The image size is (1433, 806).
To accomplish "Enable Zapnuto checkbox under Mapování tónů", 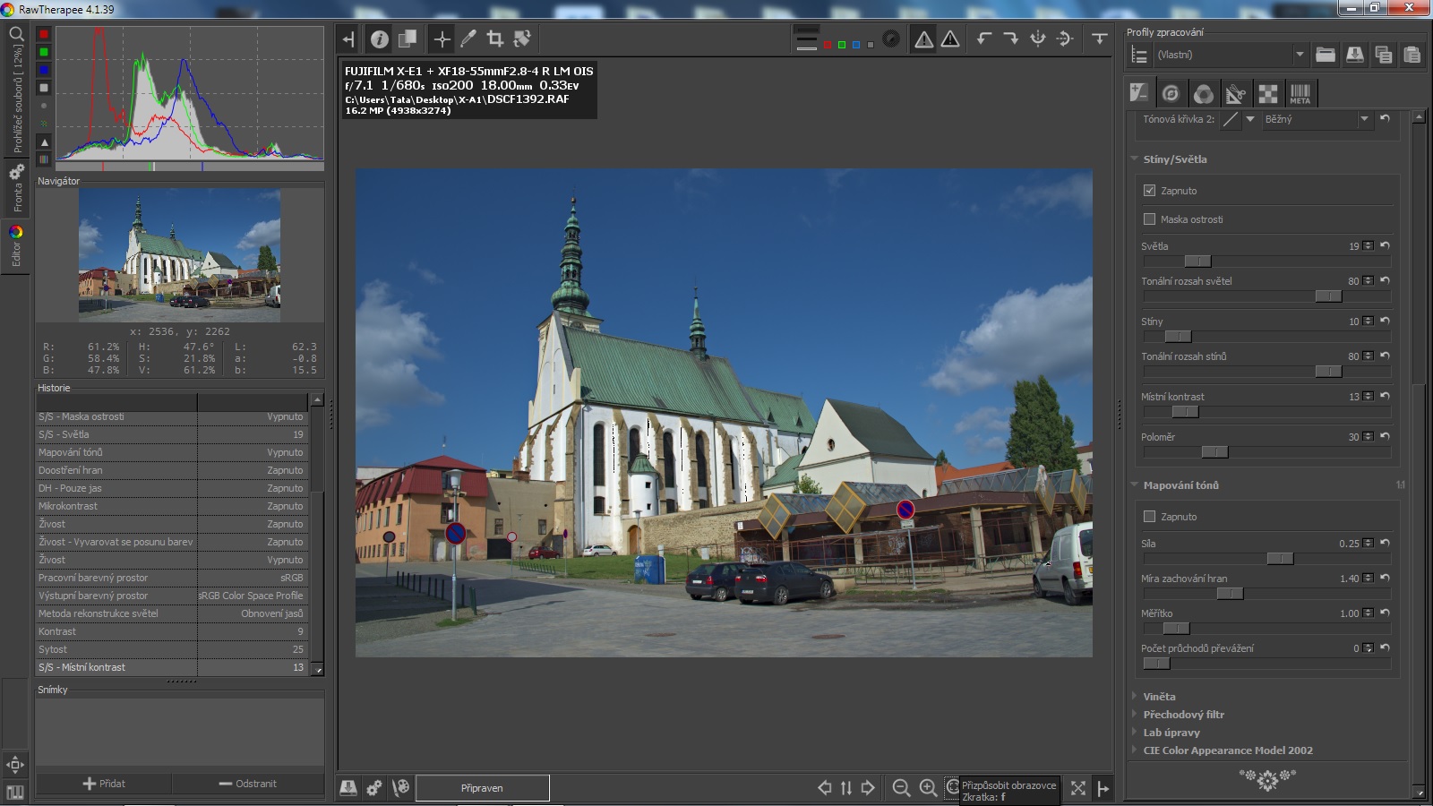I will pos(1150,517).
